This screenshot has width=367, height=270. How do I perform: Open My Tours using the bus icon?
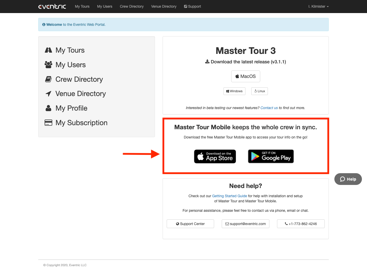48,50
